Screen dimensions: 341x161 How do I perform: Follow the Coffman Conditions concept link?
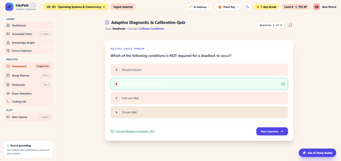tap(151, 28)
